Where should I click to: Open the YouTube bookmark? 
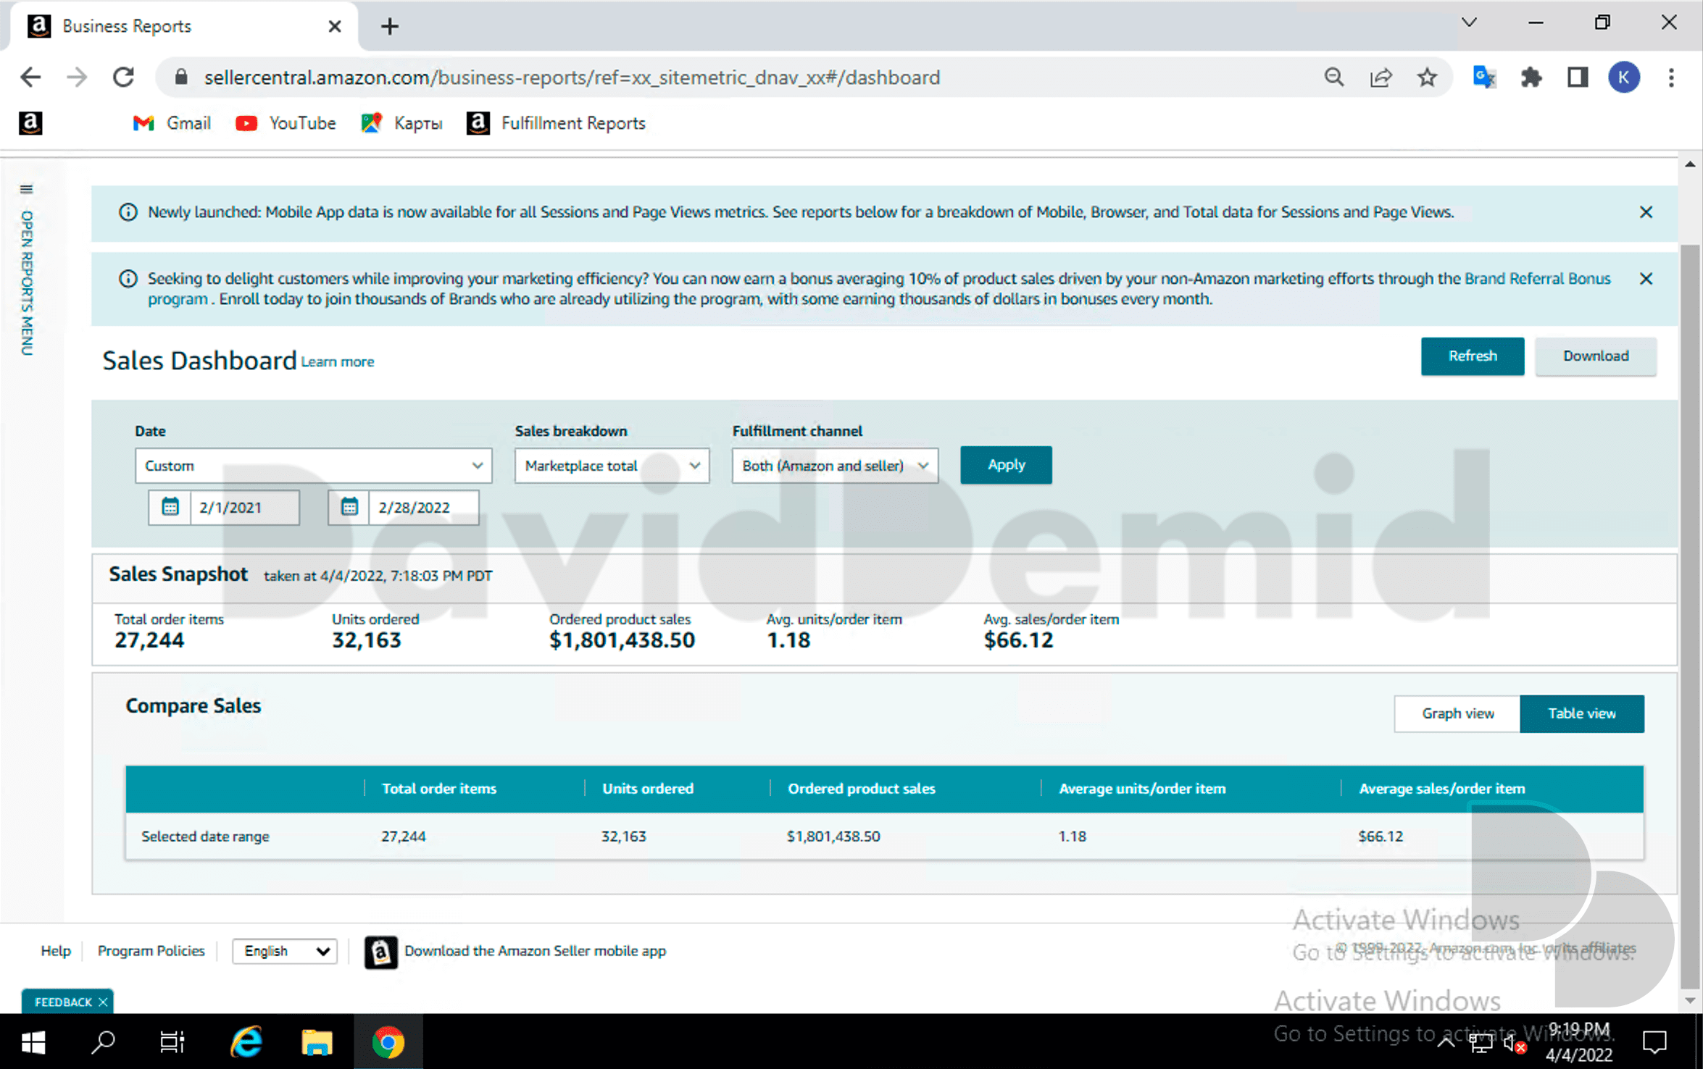coord(286,123)
